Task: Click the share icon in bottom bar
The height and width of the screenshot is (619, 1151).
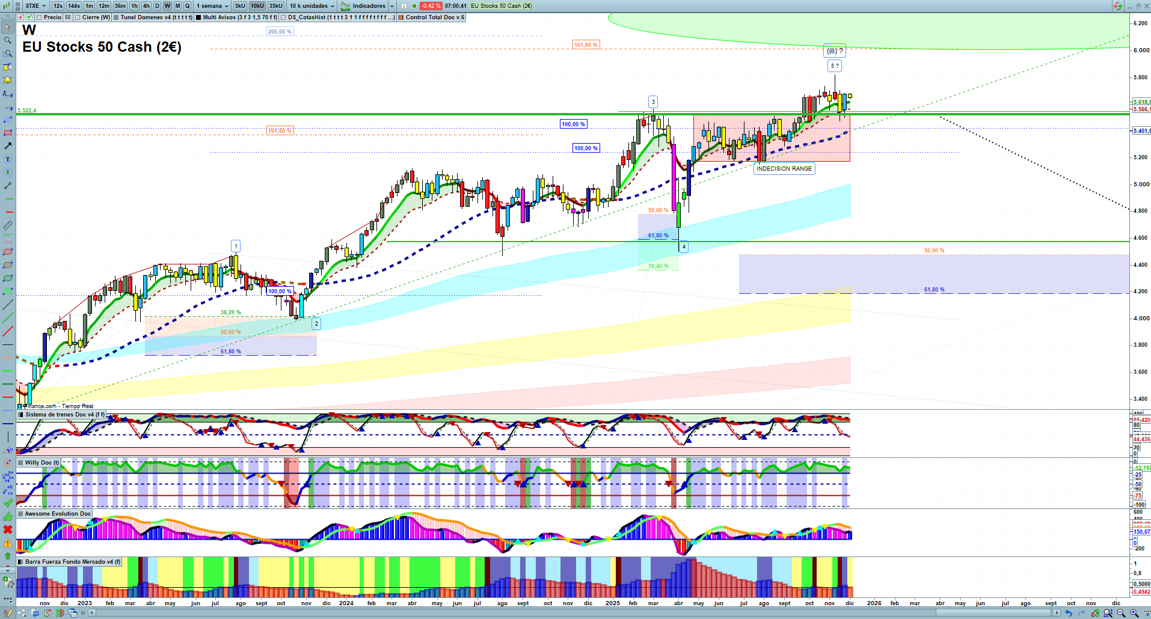Action: point(22,613)
